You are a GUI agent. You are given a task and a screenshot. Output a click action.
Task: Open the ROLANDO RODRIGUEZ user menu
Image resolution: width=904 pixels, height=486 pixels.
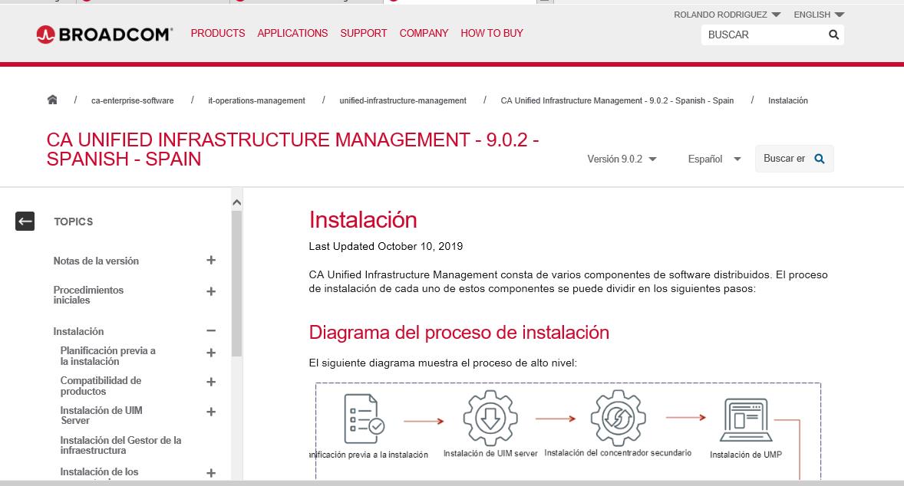(x=727, y=15)
